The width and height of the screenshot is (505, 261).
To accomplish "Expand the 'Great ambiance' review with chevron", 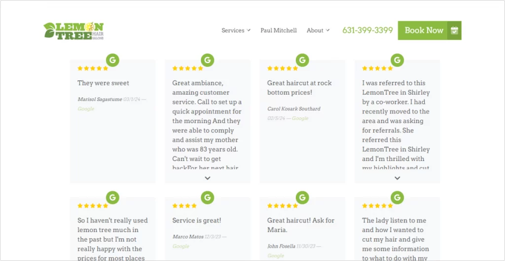I will pyautogui.click(x=208, y=178).
